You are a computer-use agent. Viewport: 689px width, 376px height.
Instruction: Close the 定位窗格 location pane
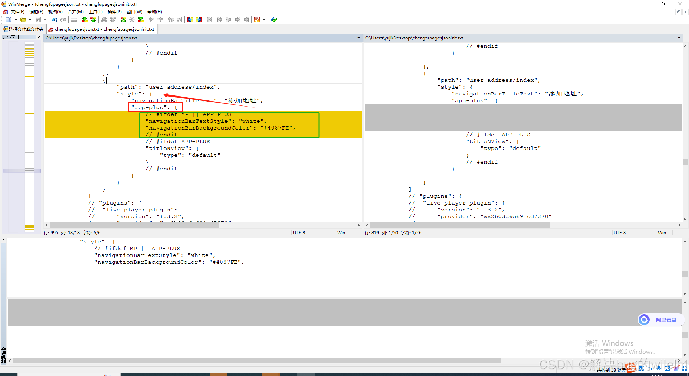tap(39, 37)
